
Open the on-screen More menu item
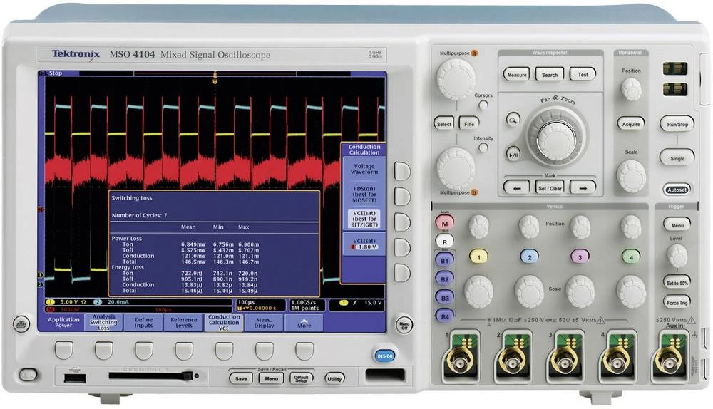click(x=304, y=323)
